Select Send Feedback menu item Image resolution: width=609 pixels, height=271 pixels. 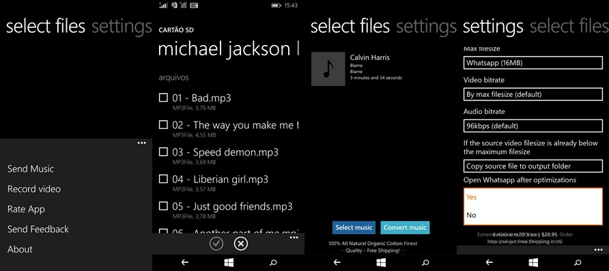click(x=38, y=229)
